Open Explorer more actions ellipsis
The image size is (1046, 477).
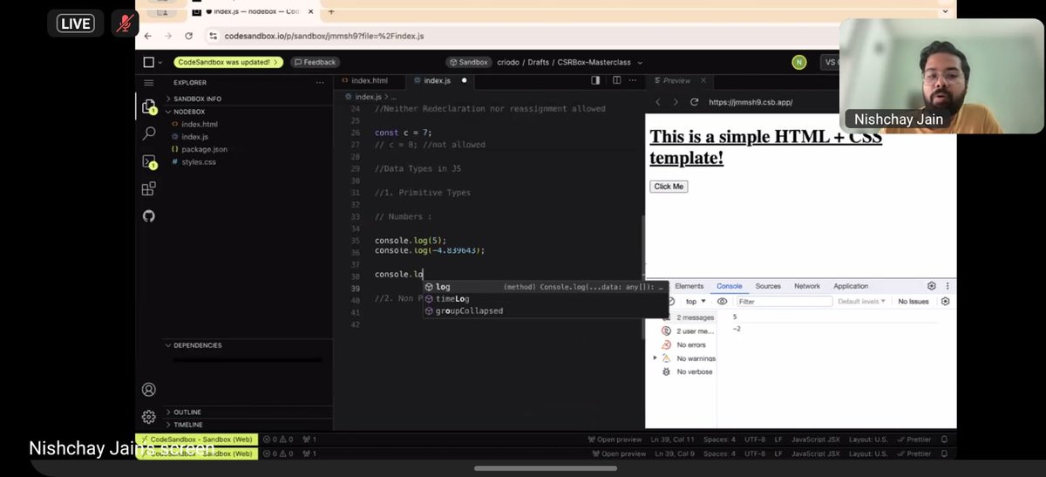click(320, 83)
